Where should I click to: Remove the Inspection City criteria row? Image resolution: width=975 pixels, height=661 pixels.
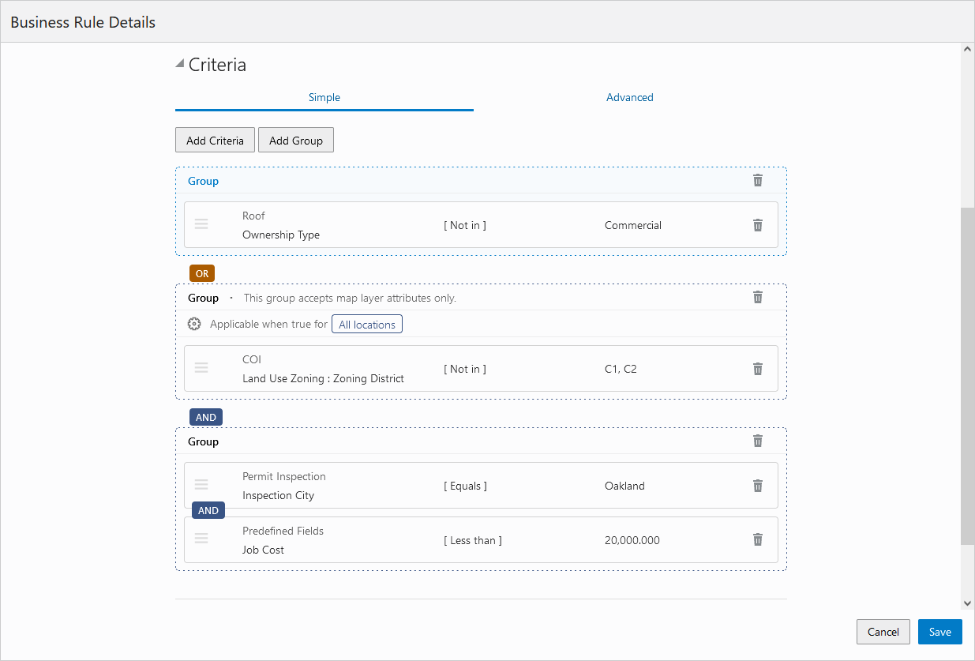[758, 486]
